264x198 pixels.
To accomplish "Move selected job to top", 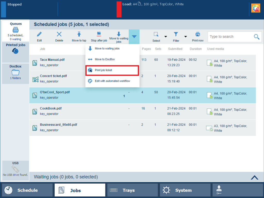I will [79, 34].
